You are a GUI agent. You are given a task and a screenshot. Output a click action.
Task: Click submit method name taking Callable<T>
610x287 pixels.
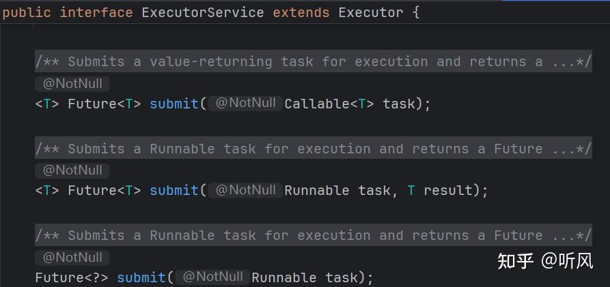pos(174,104)
